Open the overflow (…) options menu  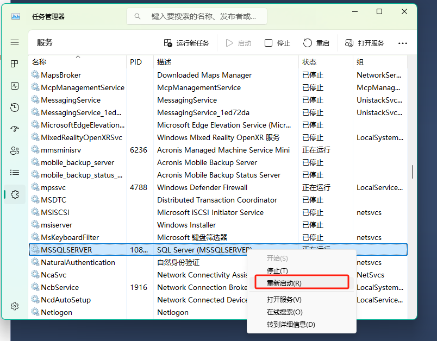point(402,42)
